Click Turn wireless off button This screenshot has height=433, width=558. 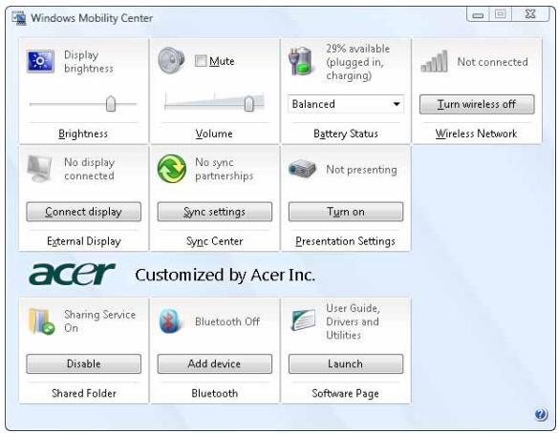pos(477,104)
